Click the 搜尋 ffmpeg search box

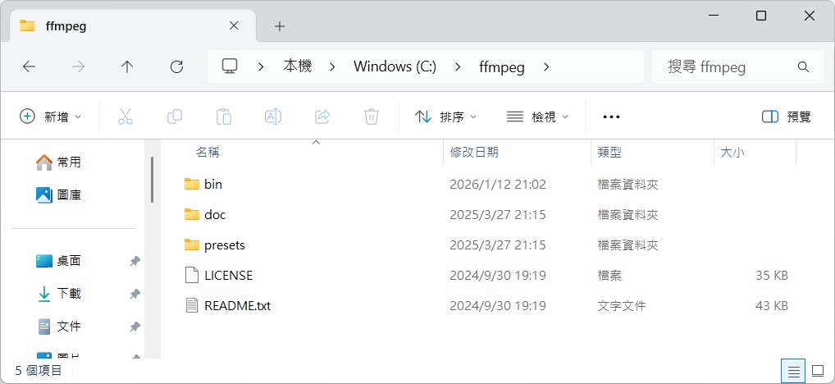tap(730, 67)
